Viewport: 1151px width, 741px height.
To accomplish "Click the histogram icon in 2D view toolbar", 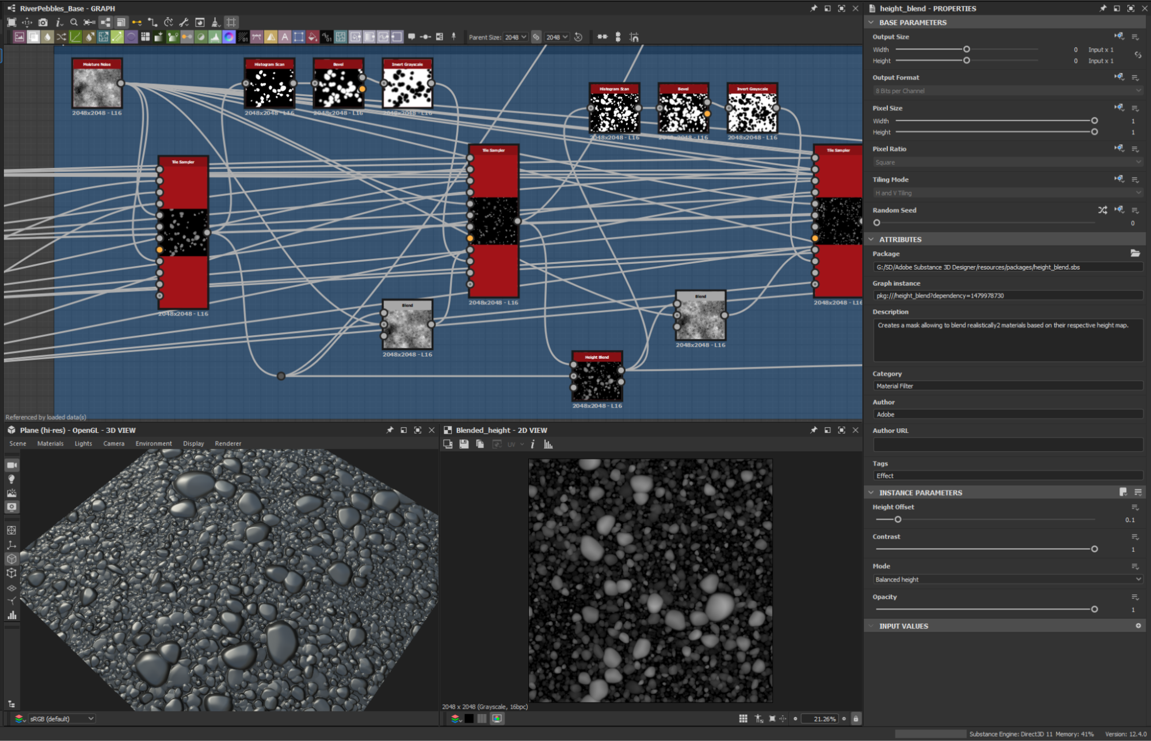I will [548, 444].
